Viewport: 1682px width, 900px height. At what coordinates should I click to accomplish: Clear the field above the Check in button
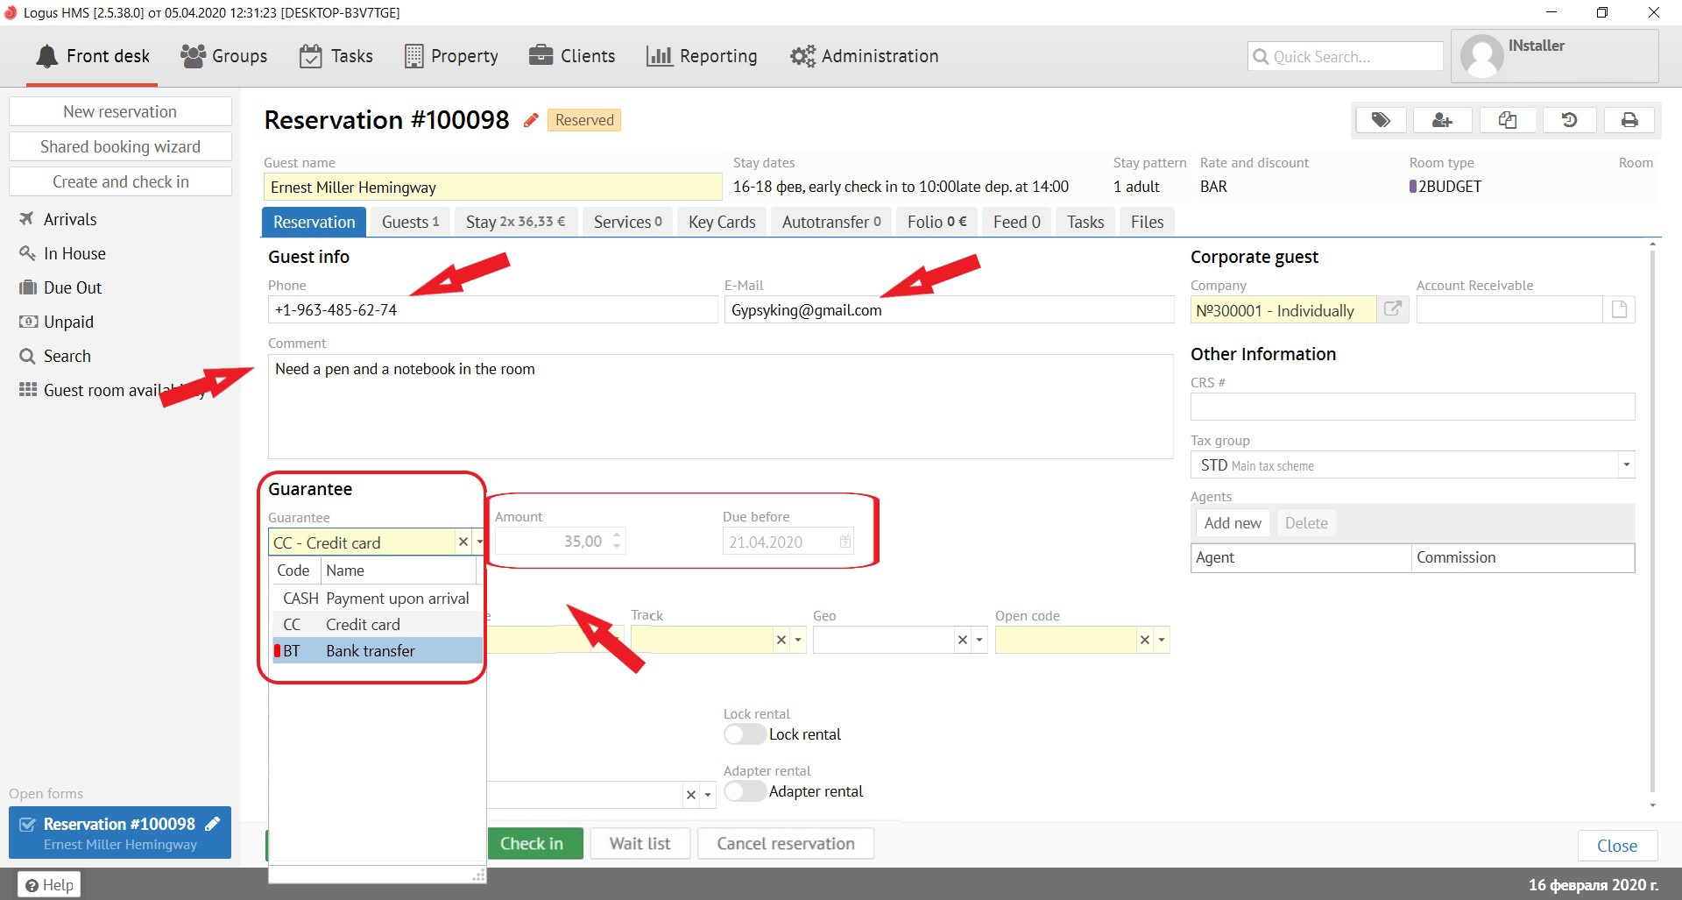tap(691, 795)
